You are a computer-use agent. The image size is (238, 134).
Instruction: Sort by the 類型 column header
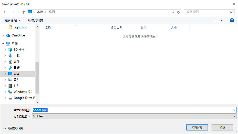pos(144,28)
